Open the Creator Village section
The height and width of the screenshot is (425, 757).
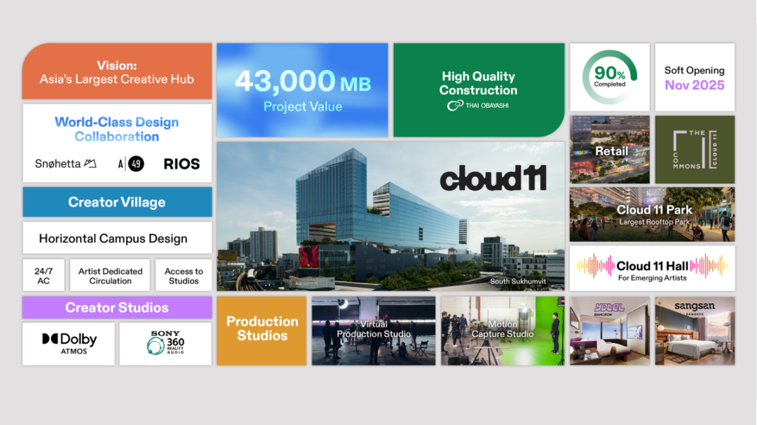117,202
